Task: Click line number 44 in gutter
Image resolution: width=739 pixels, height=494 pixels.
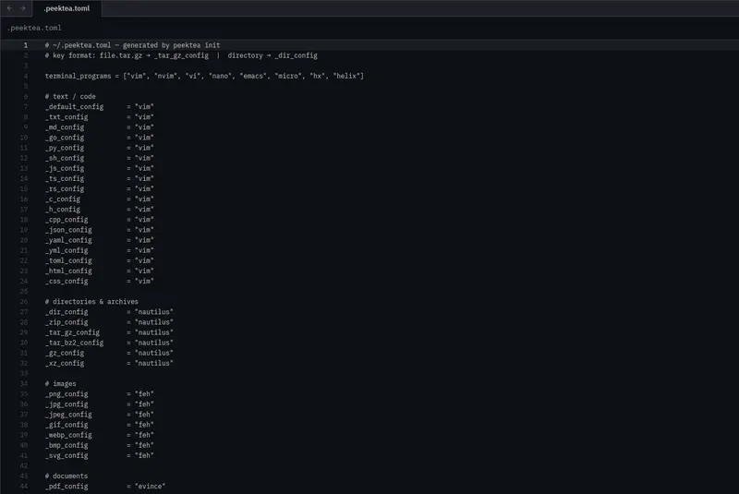Action: point(24,487)
